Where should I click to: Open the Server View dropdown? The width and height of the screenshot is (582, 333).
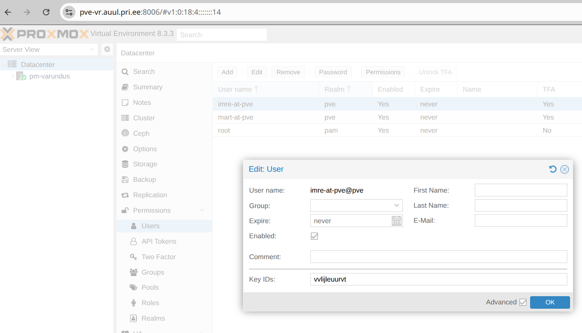pos(48,50)
